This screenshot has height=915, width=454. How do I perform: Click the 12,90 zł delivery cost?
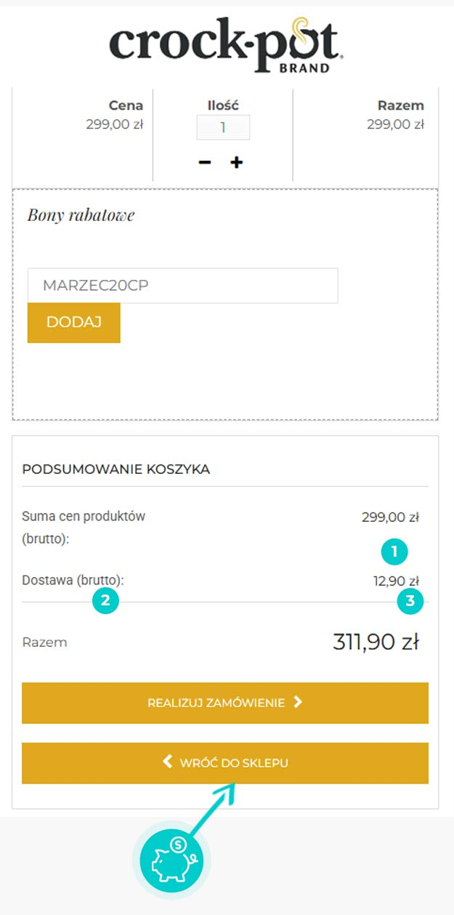(x=396, y=581)
